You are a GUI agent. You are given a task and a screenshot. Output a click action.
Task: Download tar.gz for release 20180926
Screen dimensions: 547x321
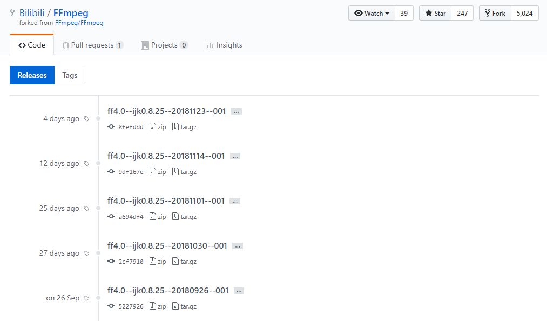184,306
